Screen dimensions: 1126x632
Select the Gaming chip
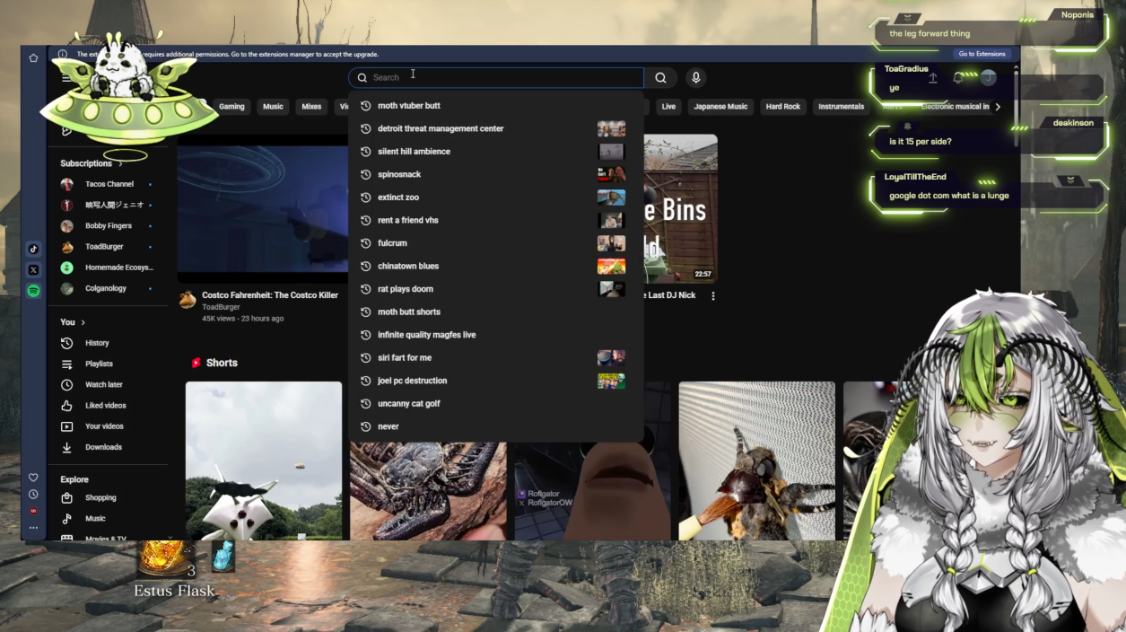(x=231, y=107)
